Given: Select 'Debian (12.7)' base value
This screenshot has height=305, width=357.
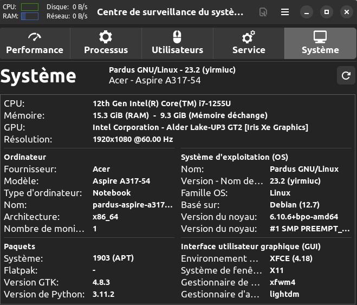Looking at the screenshot, I should coord(295,205).
